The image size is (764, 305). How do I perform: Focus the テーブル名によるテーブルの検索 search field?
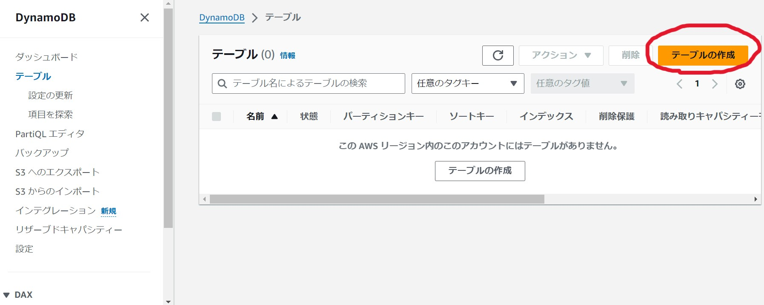(x=309, y=83)
